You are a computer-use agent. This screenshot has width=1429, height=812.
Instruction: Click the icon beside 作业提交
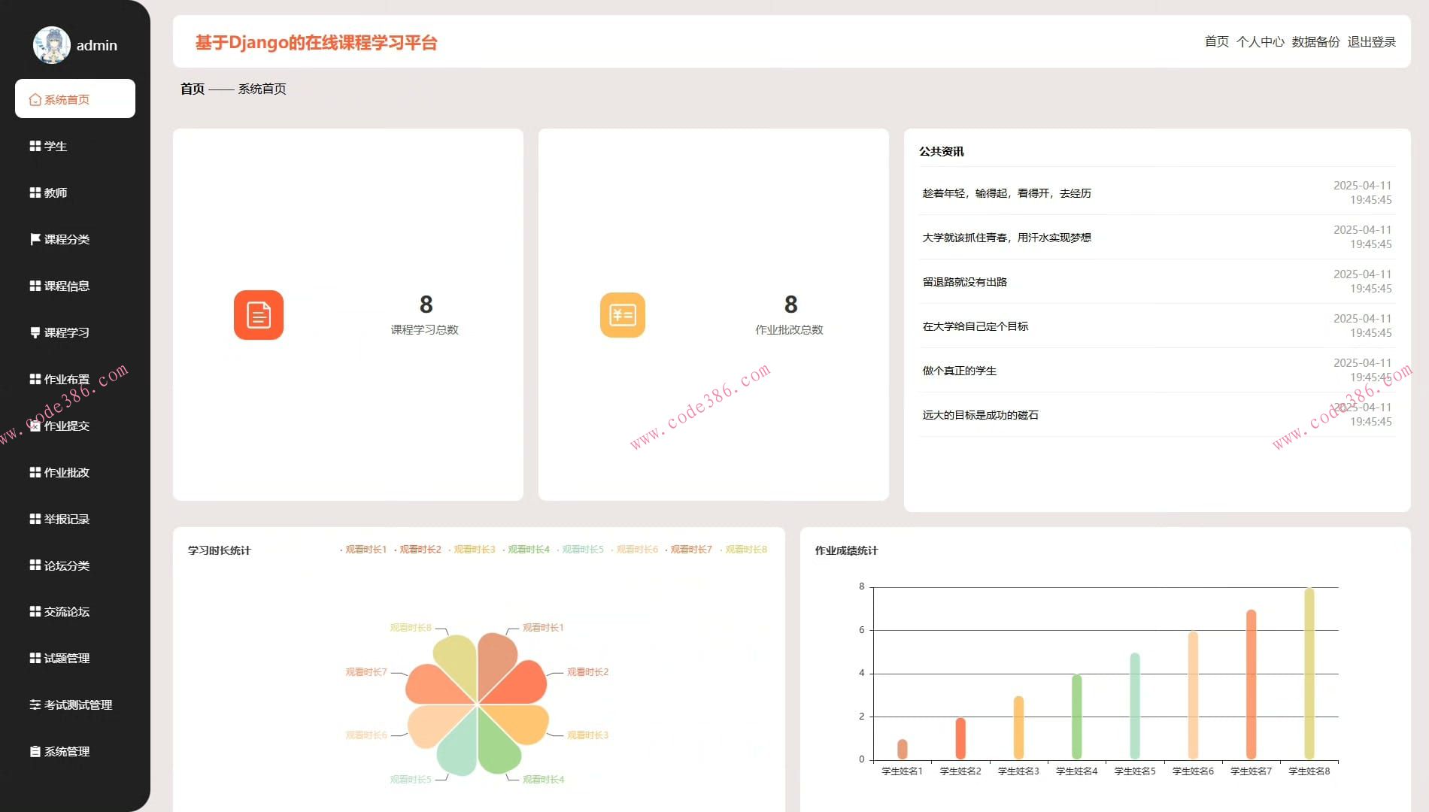[35, 426]
